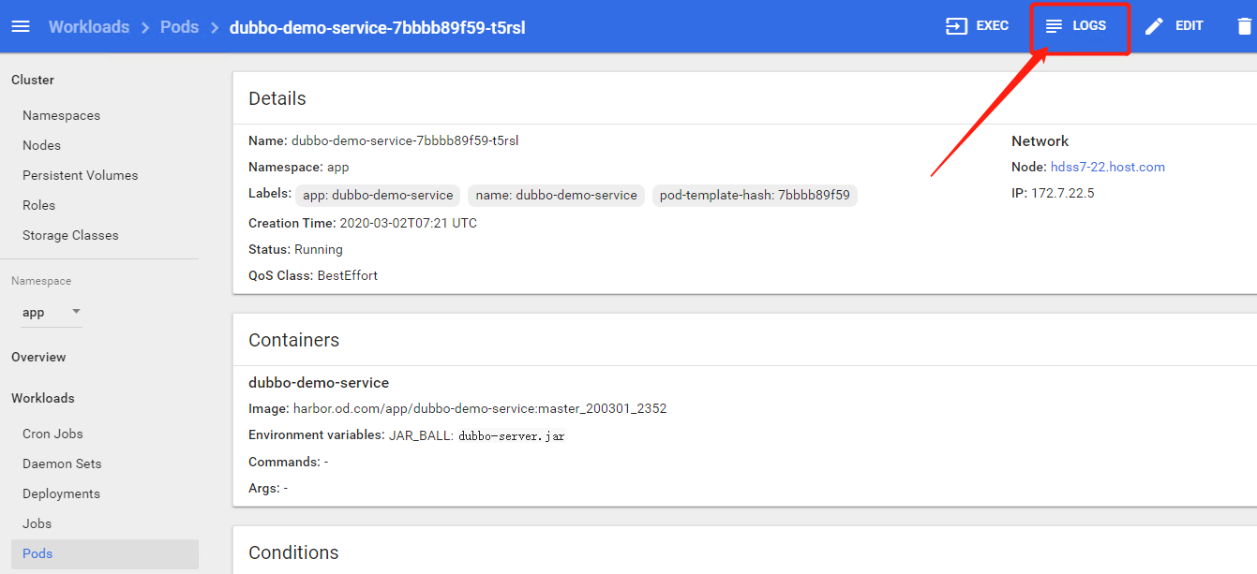Click the app: dubbo-demo-service label chip
1257x574 pixels.
pos(379,195)
